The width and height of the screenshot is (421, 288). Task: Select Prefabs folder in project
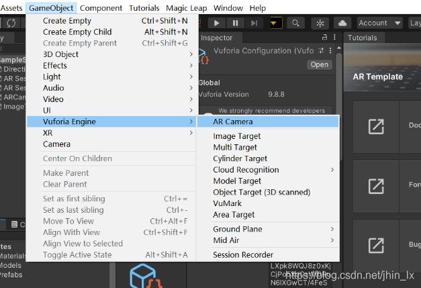pyautogui.click(x=11, y=275)
